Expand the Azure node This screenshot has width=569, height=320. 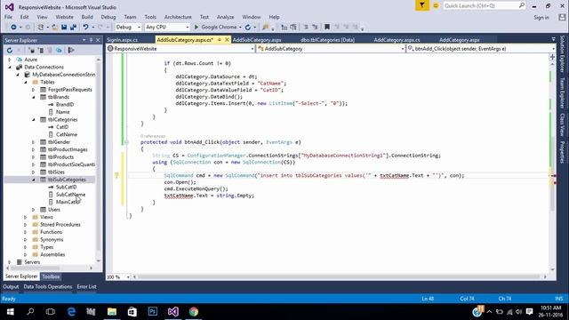10,60
